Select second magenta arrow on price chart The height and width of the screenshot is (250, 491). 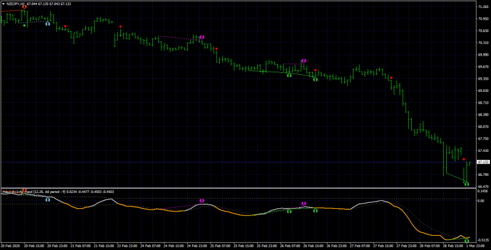[x=304, y=61]
